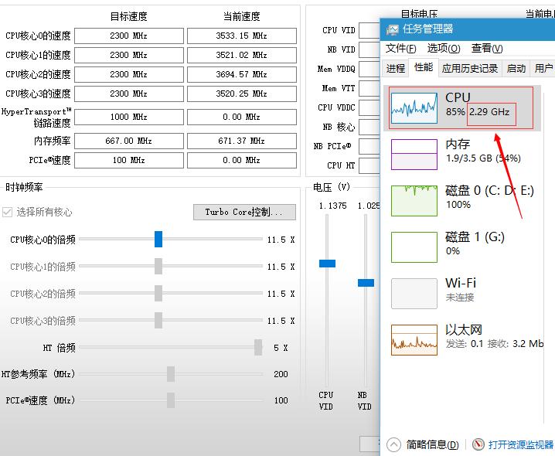This screenshot has height=456, width=555.
Task: Click the 当前速度 column header
Action: (x=242, y=16)
